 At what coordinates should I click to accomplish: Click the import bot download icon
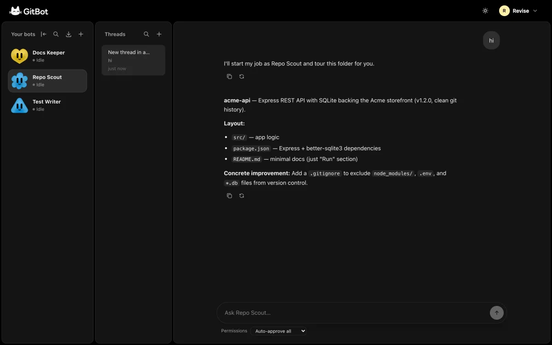(x=69, y=34)
